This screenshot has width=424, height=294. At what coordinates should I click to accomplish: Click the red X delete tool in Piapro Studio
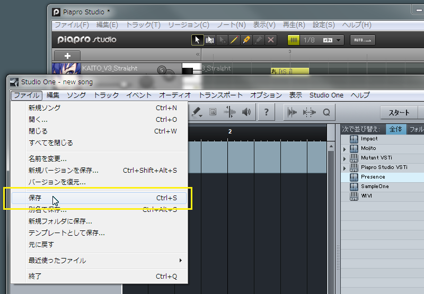point(271,40)
